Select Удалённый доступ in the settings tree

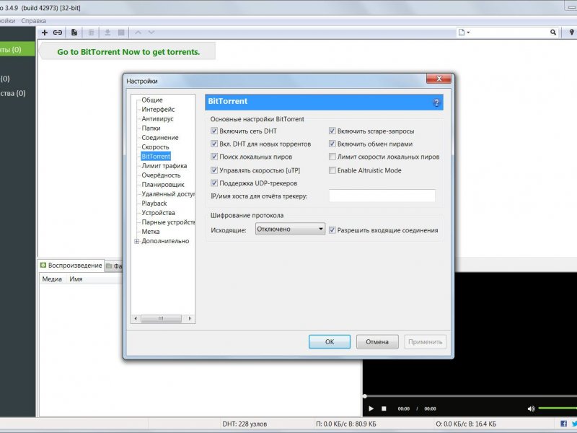tap(168, 194)
